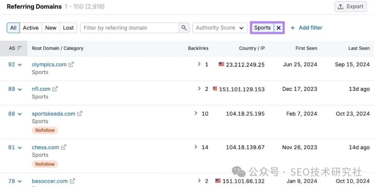Select the All tab
The image size is (374, 187).
[x=14, y=28]
